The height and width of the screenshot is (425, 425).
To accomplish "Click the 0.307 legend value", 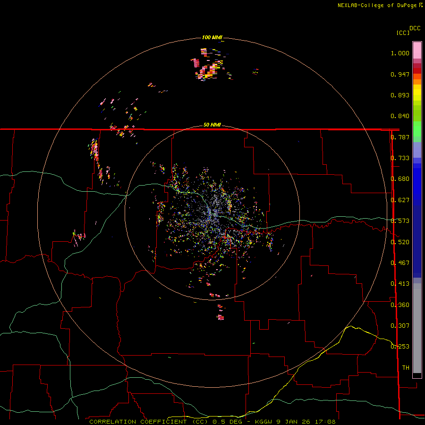I will click(400, 326).
